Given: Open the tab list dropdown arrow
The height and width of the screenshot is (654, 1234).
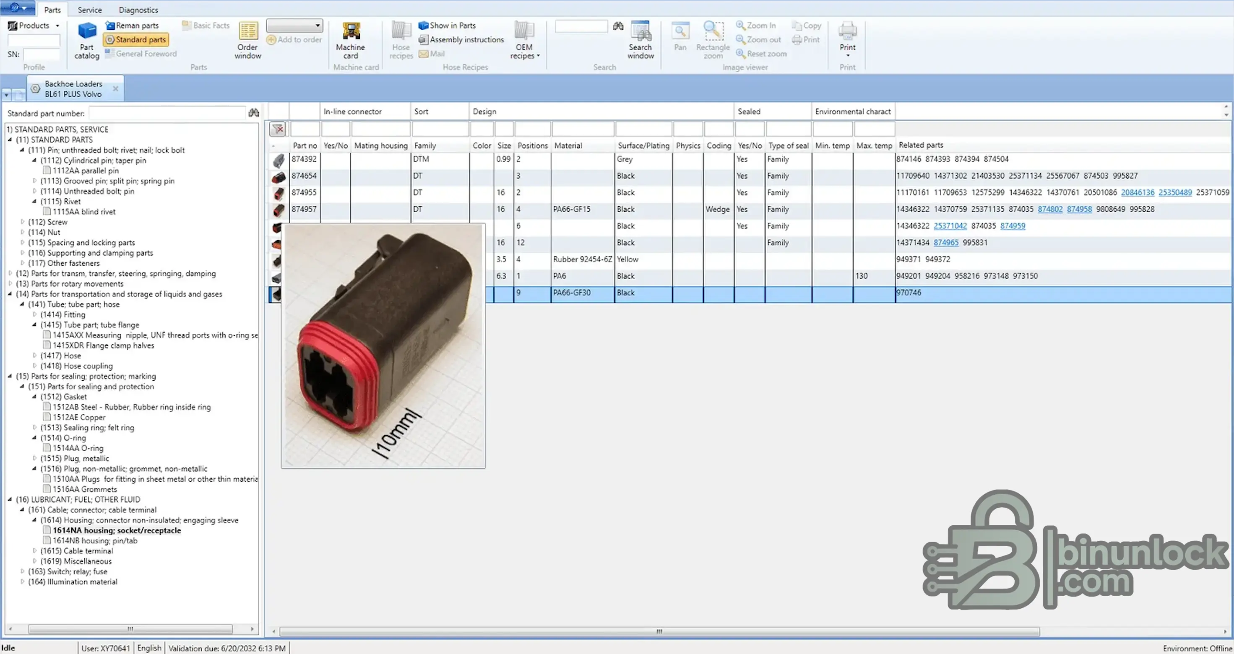Looking at the screenshot, I should click(6, 95).
